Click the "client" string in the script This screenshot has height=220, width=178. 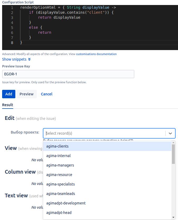pyautogui.click(x=96, y=12)
